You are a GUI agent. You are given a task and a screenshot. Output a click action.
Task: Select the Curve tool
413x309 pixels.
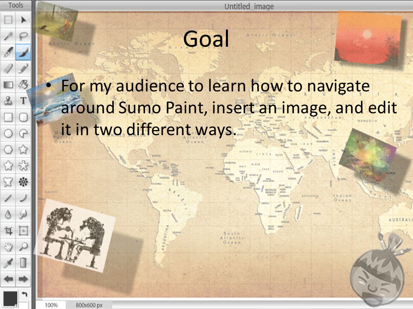pos(23,198)
